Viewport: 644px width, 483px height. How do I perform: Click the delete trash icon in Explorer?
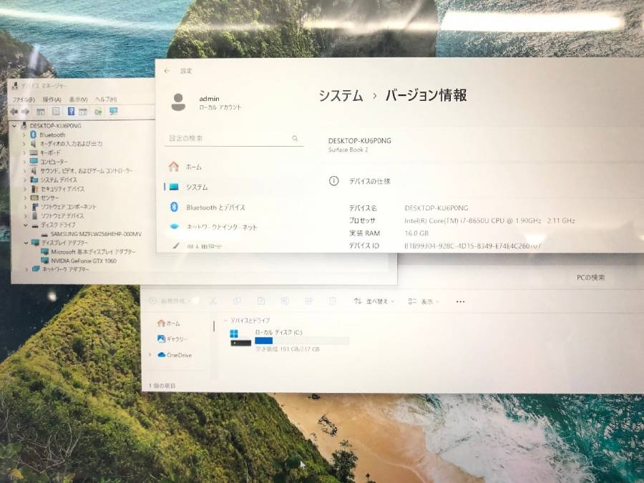tap(333, 301)
